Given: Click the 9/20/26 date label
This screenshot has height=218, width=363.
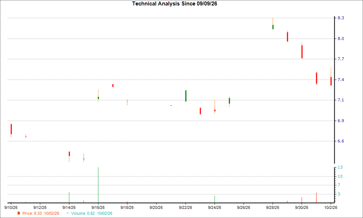Looking at the screenshot, I should point(156,207).
